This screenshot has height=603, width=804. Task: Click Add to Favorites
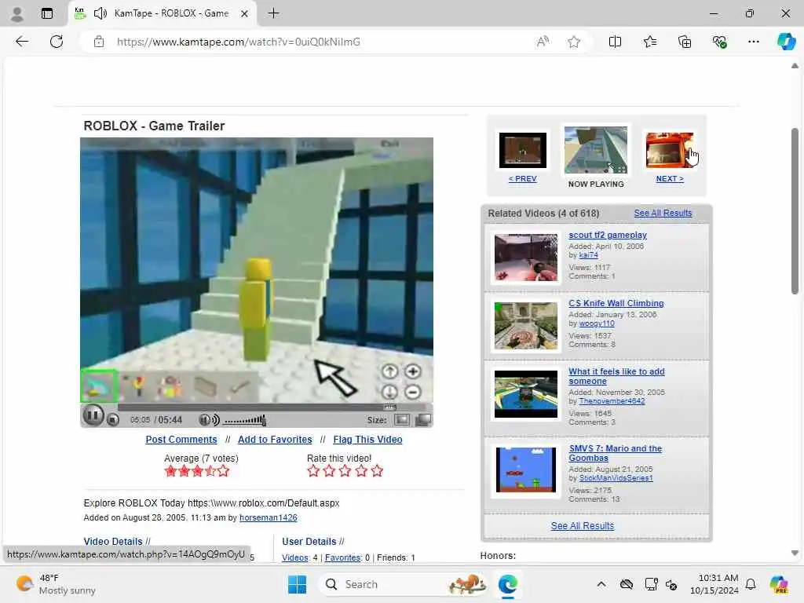click(x=275, y=440)
